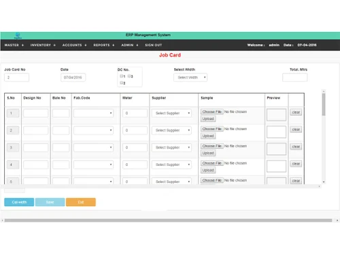The height and width of the screenshot is (255, 340).
Task: Click Meter field in row 1
Action: [x=135, y=113]
